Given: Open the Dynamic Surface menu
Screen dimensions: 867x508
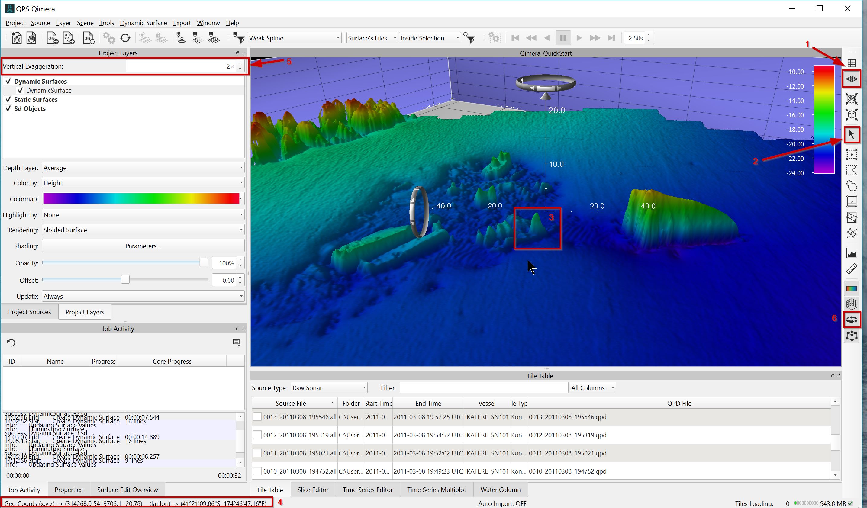Looking at the screenshot, I should coord(143,23).
